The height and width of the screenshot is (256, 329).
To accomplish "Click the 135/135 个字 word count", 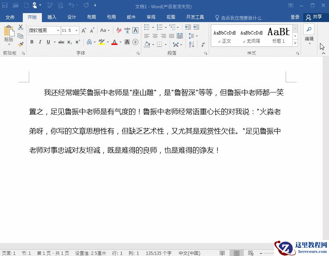I will point(159,253).
